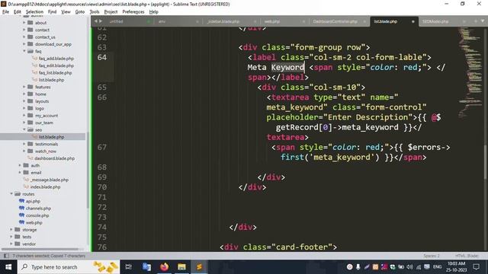Expand the contact_us folder

click(x=24, y=37)
